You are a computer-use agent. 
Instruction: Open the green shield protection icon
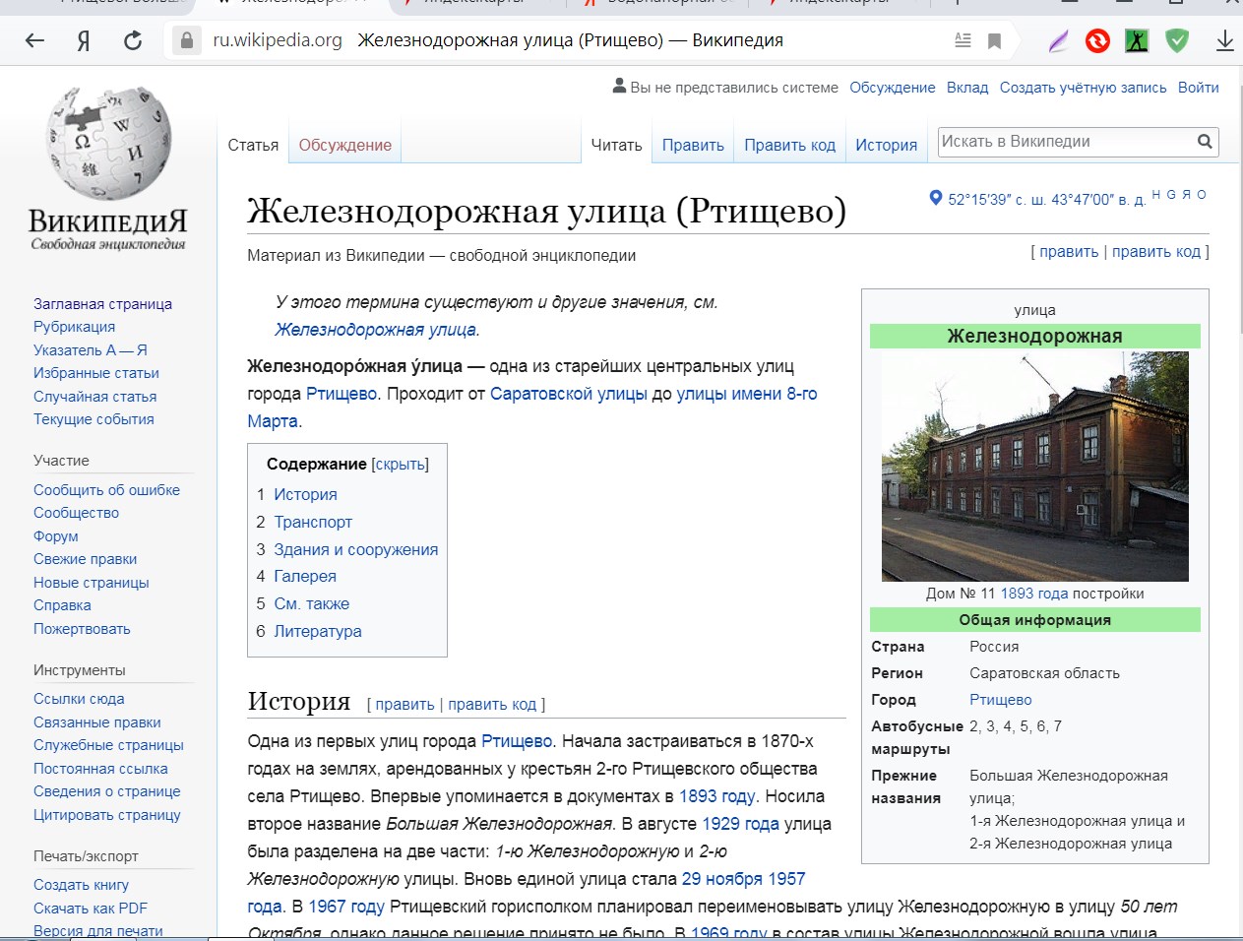coord(1177,40)
